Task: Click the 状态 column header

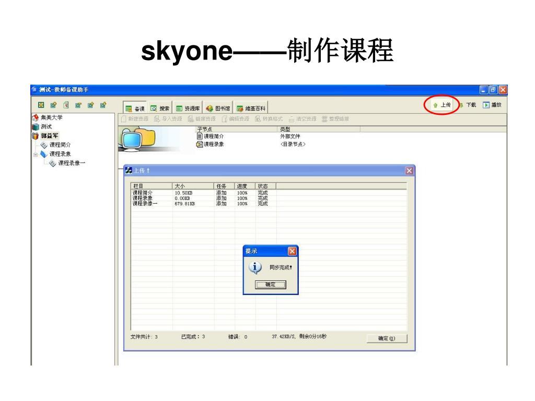Action: point(266,186)
